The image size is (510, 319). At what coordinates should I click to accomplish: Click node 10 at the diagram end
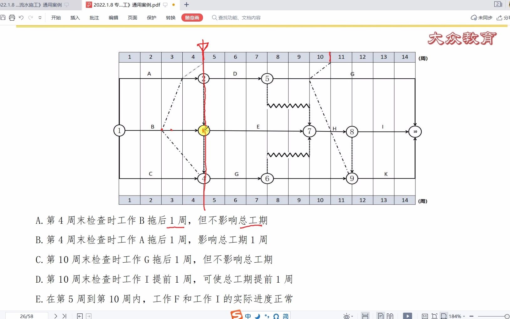point(415,132)
